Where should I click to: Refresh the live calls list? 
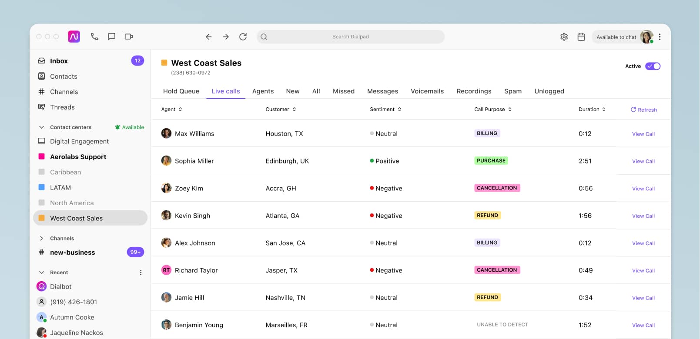tap(643, 110)
